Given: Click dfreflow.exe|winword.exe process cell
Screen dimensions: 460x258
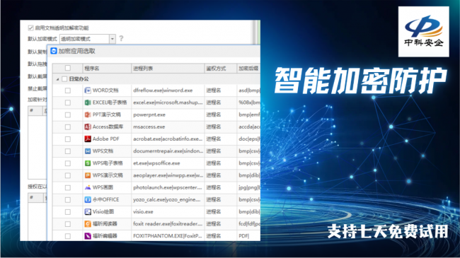Looking at the screenshot, I should tap(168, 90).
